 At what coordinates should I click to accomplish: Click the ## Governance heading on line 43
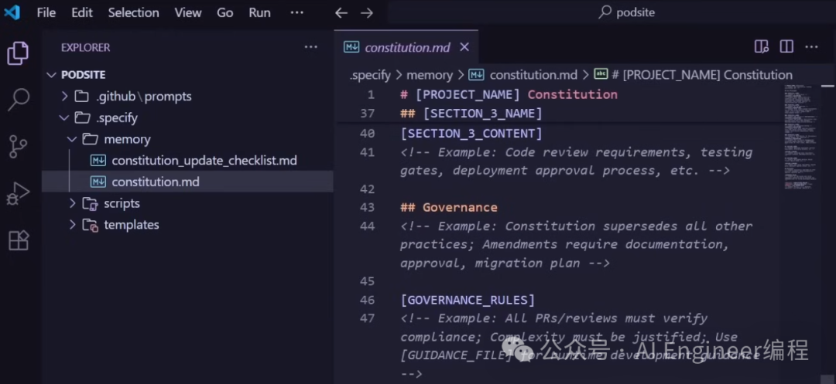click(x=449, y=207)
